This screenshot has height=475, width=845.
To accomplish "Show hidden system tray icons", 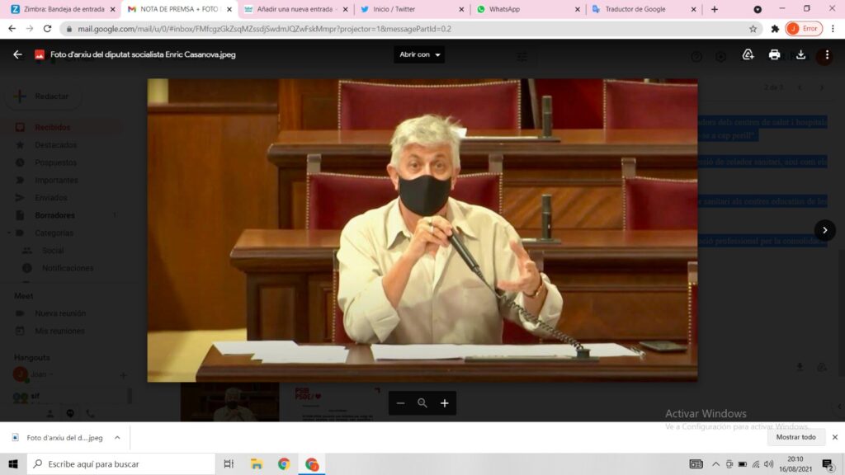I will coord(715,464).
